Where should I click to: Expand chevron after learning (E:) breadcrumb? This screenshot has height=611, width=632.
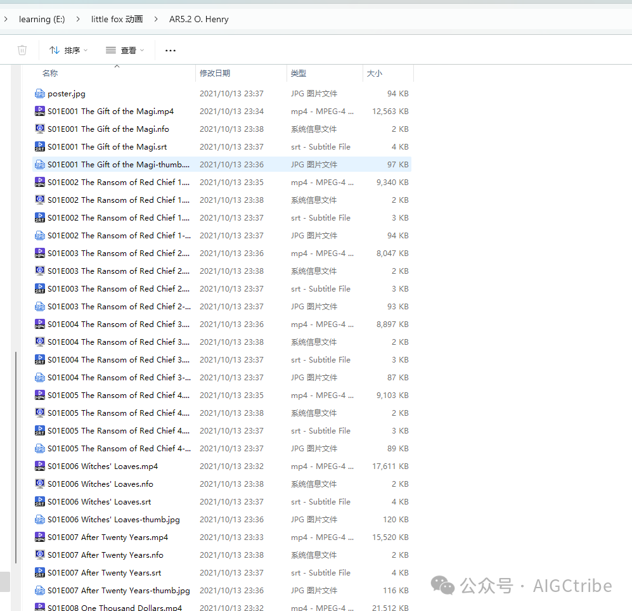(78, 19)
